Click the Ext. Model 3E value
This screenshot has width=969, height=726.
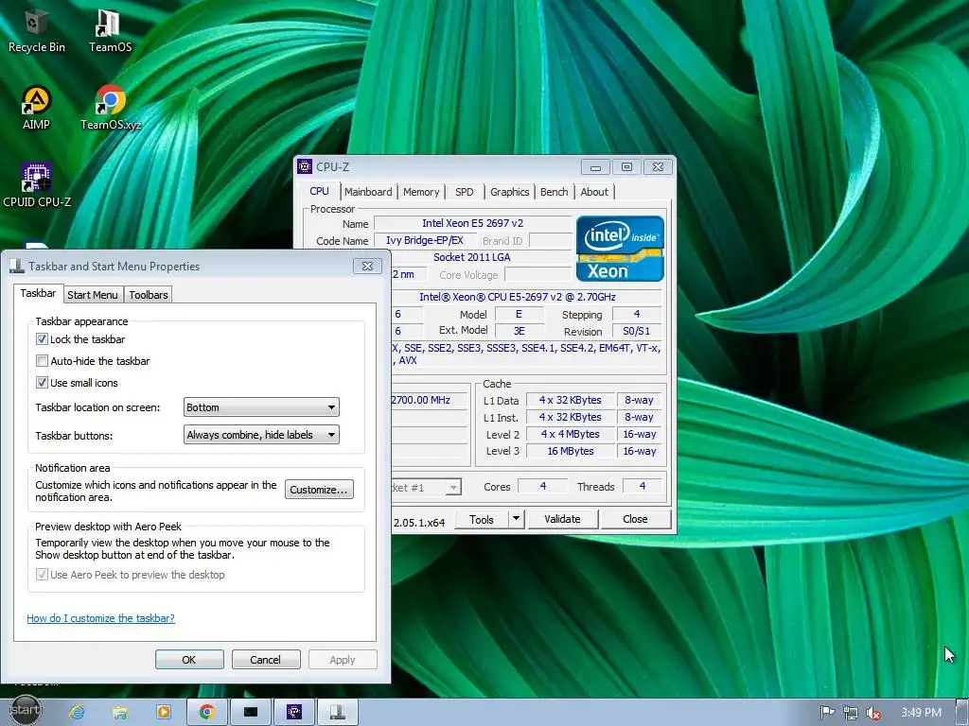tap(520, 331)
